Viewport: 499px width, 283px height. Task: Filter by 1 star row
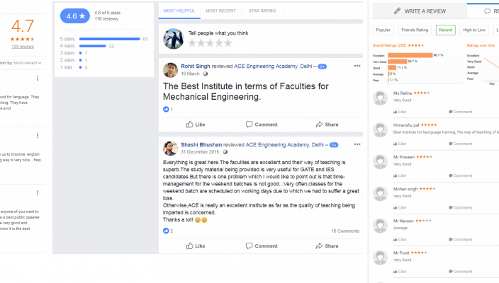pyautogui.click(x=74, y=67)
